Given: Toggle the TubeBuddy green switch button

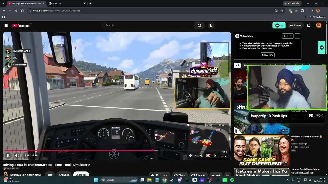Looking at the screenshot, I should tap(279, 25).
